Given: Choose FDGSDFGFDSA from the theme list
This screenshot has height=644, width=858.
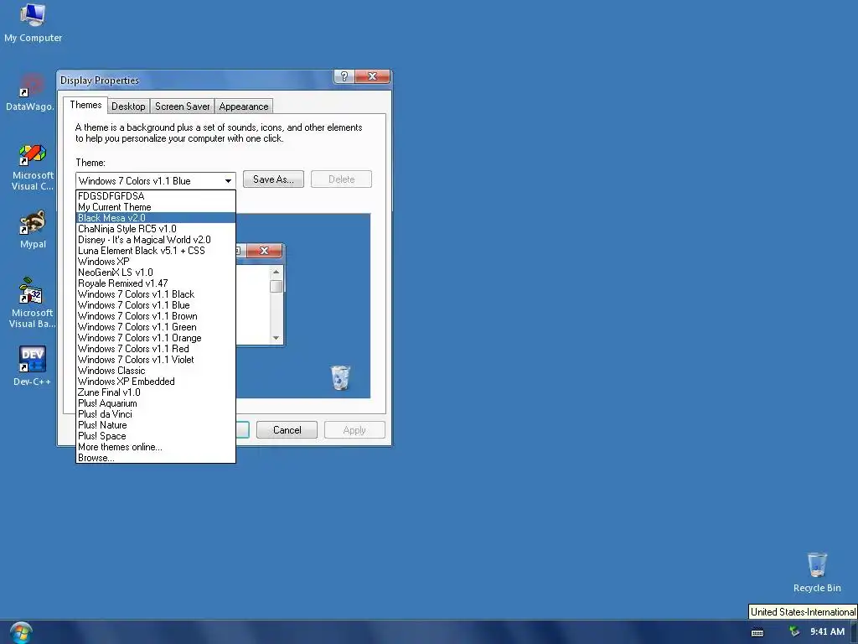Looking at the screenshot, I should 155,196.
